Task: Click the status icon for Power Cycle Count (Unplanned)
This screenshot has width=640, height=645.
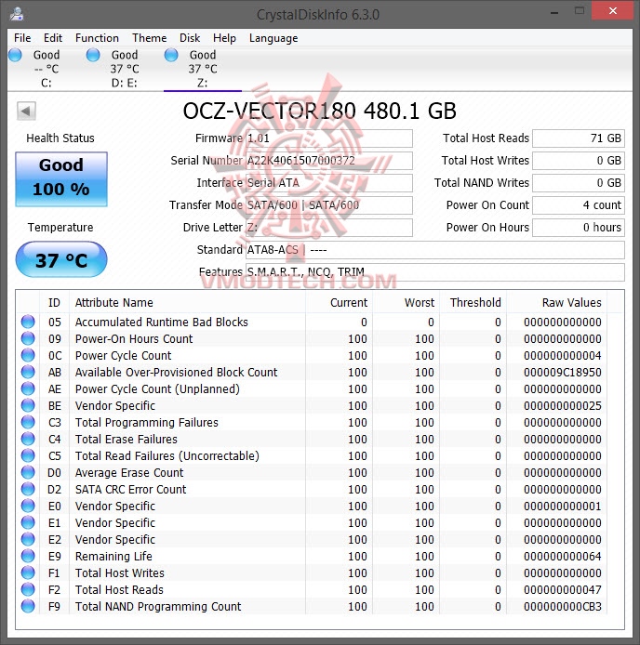Action: 28,388
